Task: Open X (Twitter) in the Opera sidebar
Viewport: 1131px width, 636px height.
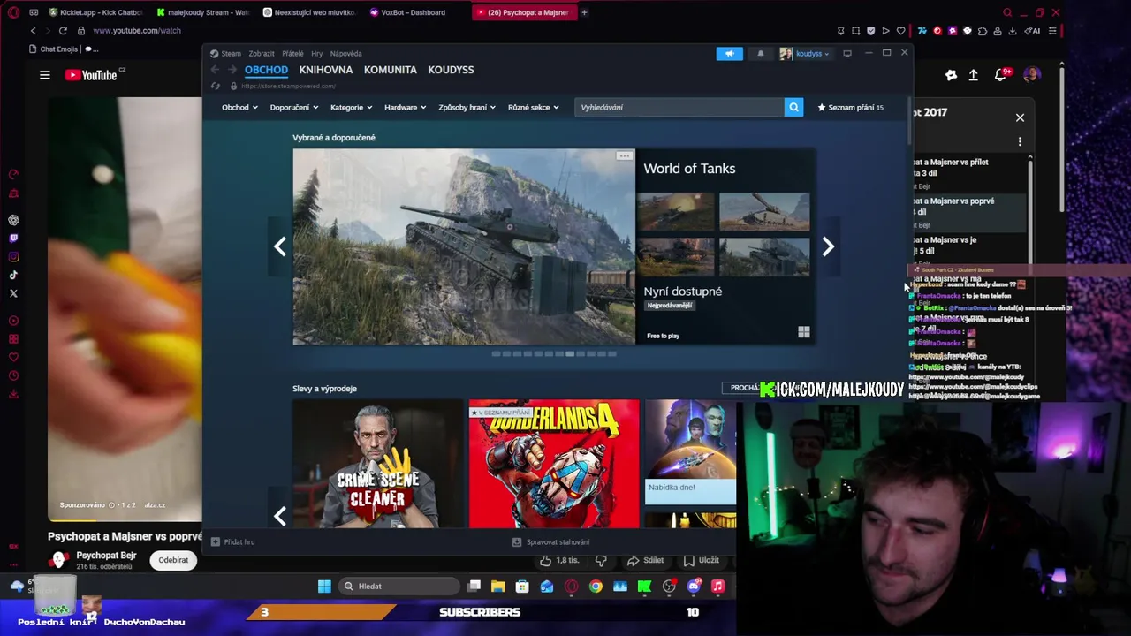Action: (x=13, y=293)
